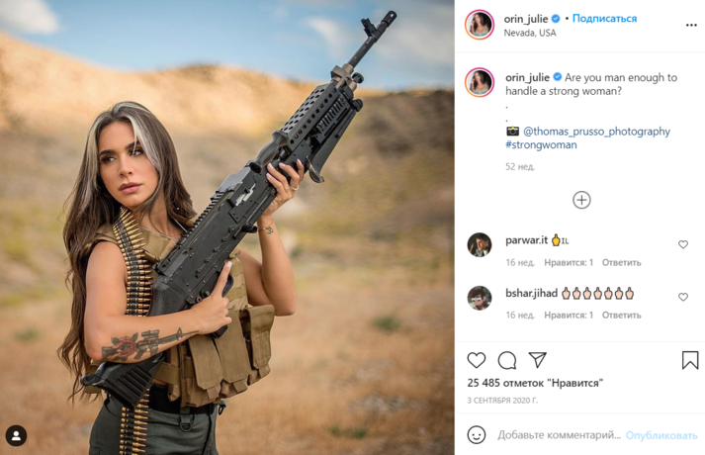Open the three-dot post options menu
Screen dimensions: 705x455
[x=691, y=25]
